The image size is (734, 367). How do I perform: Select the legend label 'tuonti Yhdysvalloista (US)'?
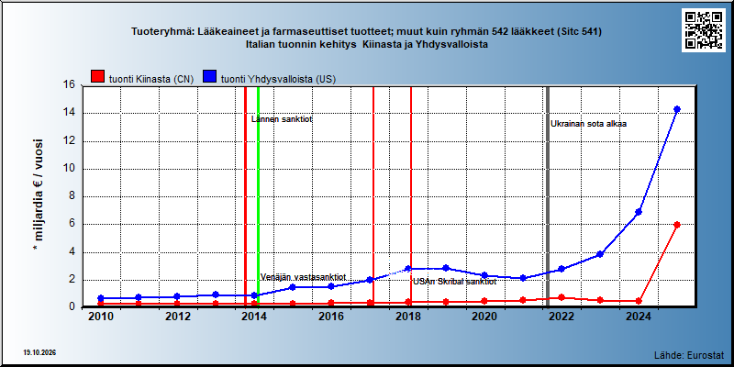pos(278,79)
